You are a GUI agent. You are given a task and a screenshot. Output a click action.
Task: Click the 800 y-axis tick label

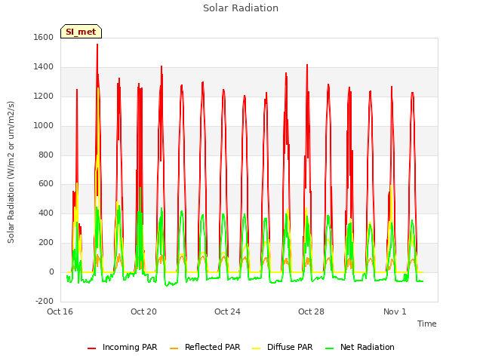click(x=46, y=155)
